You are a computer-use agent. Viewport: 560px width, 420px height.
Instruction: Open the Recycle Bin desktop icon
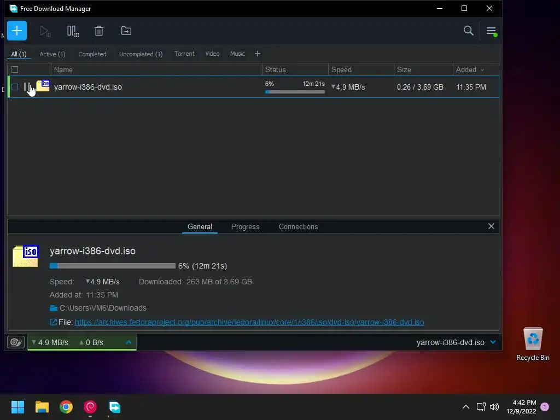(533, 344)
